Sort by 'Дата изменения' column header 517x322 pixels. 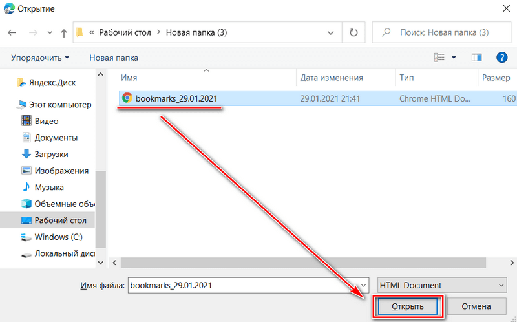332,78
